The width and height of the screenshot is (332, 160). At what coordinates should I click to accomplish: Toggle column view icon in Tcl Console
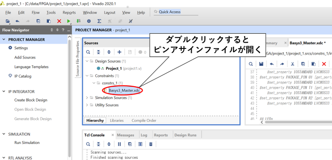pyautogui.click(x=140, y=144)
